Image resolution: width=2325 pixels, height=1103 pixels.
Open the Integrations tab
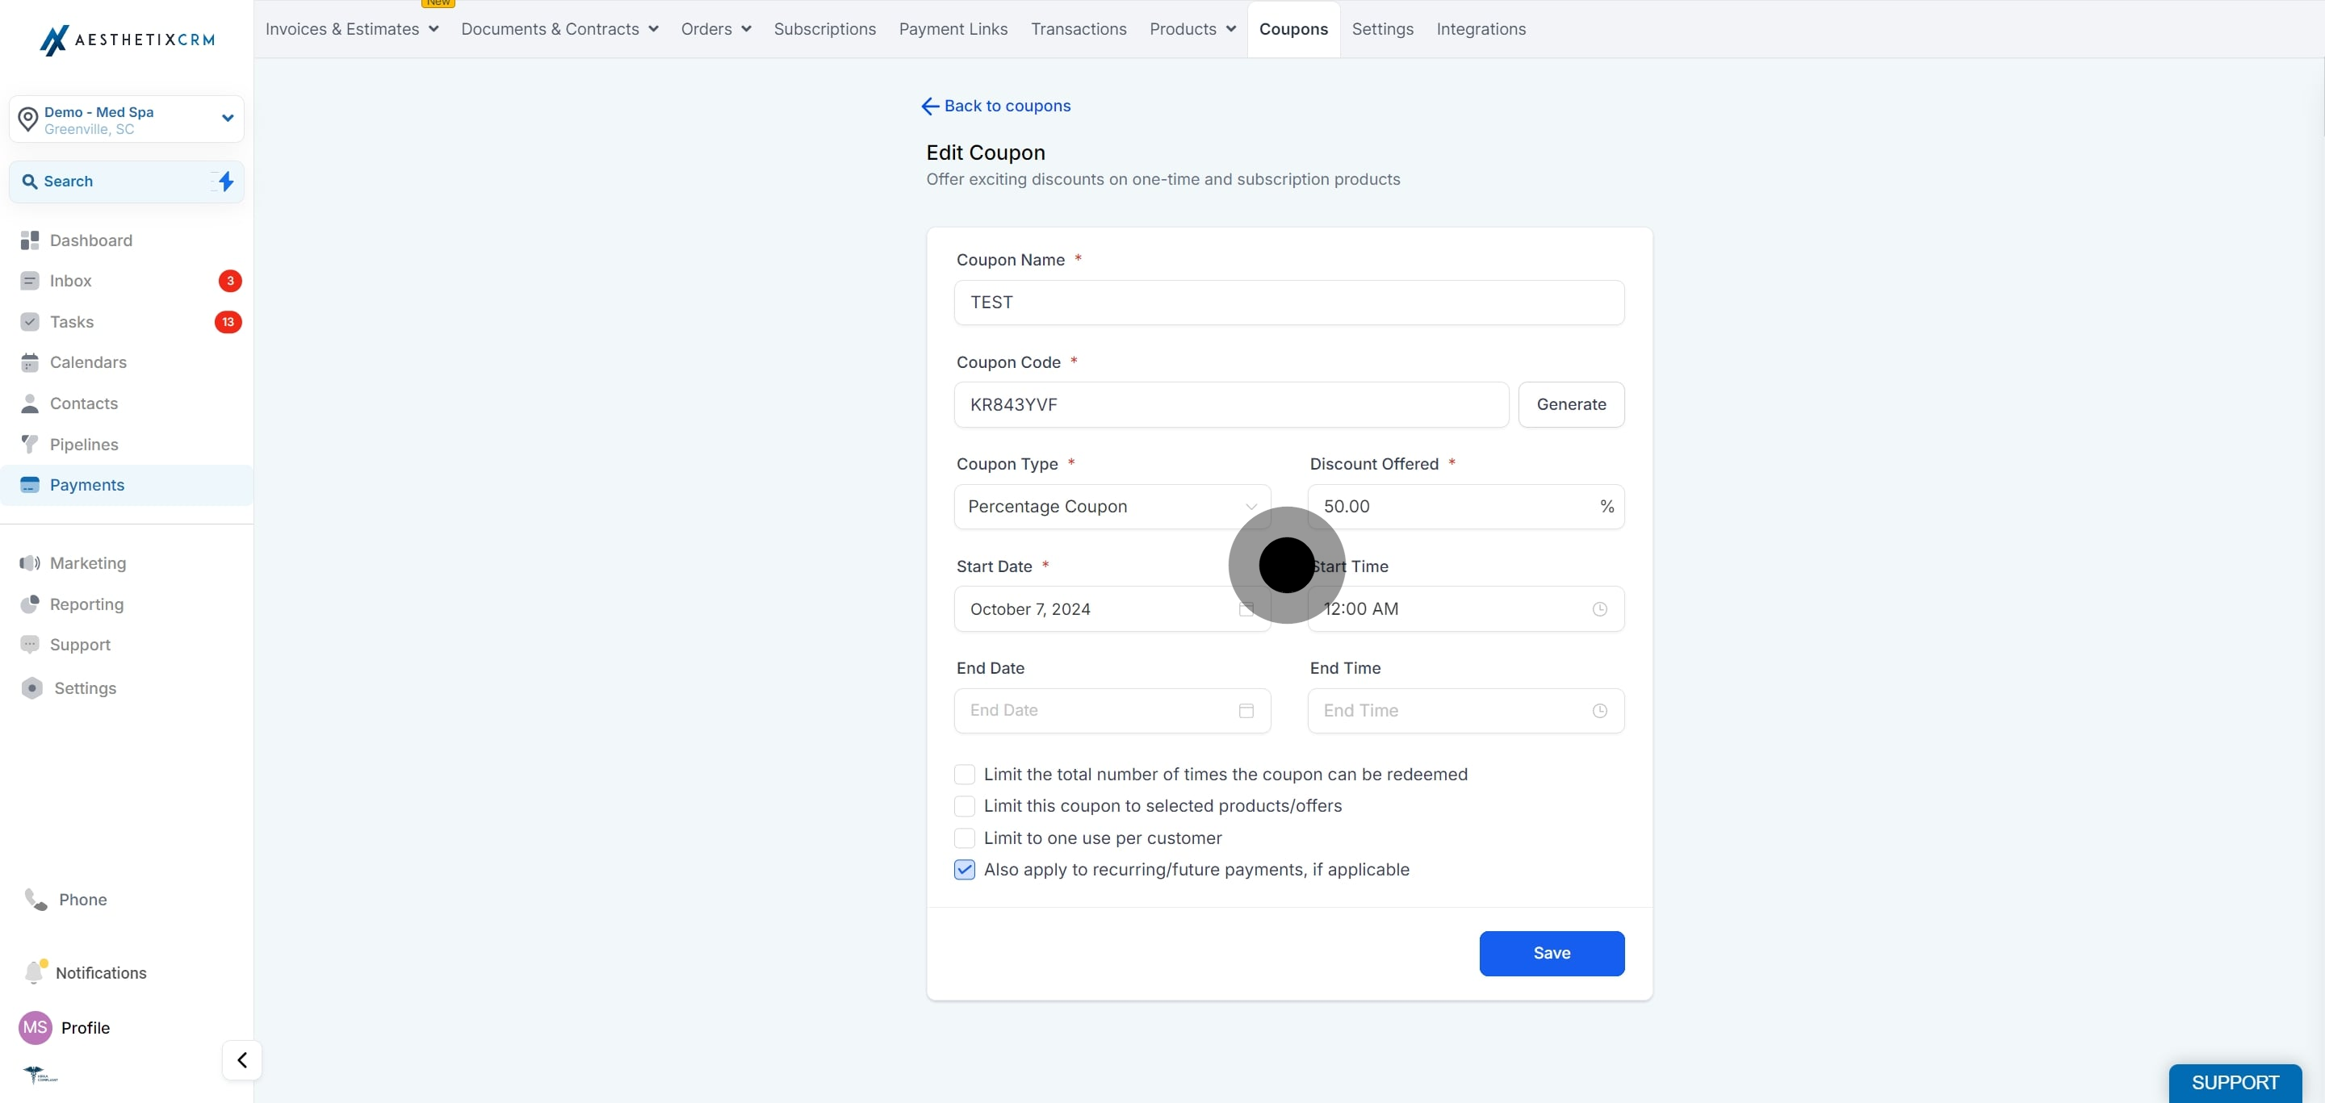coord(1481,29)
